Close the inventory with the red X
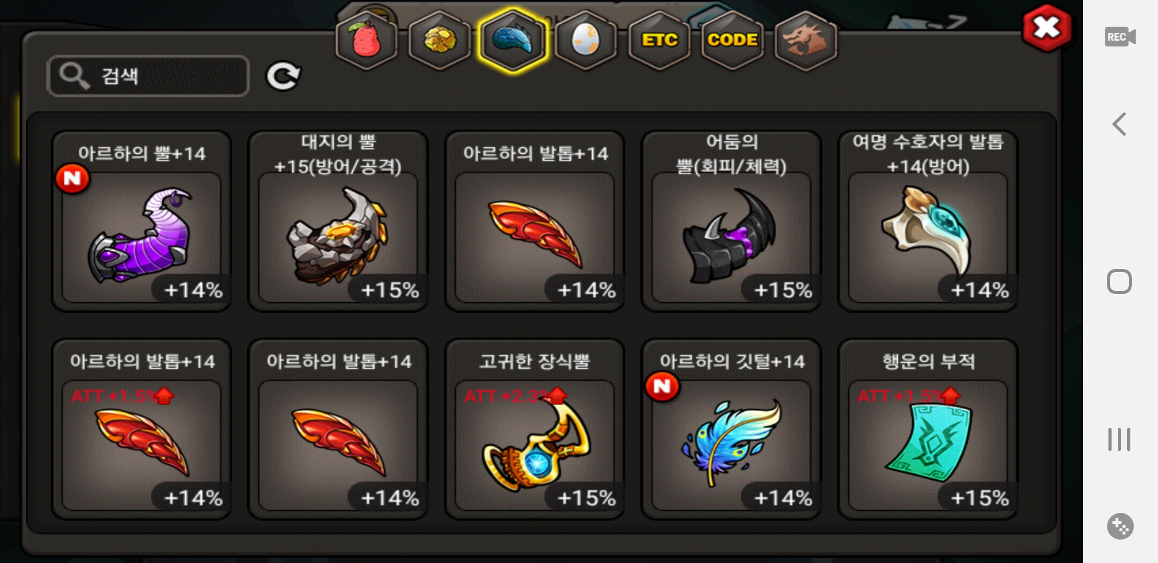1158x563 pixels. pyautogui.click(x=1047, y=28)
